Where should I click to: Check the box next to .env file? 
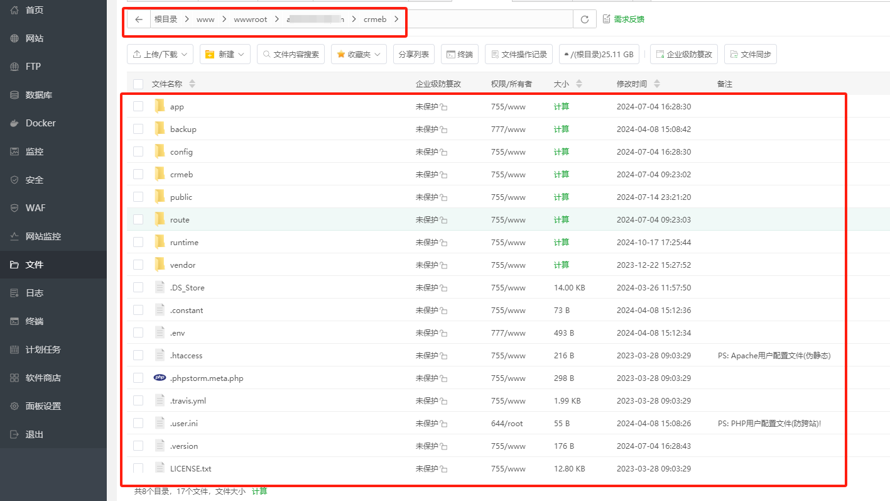138,333
